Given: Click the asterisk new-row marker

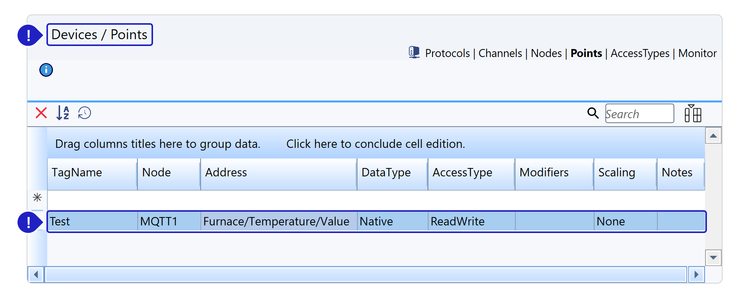Looking at the screenshot, I should click(37, 197).
